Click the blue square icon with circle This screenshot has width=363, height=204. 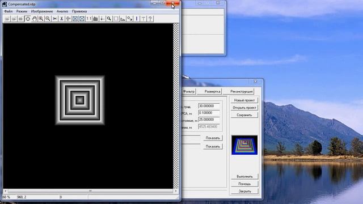[82, 19]
